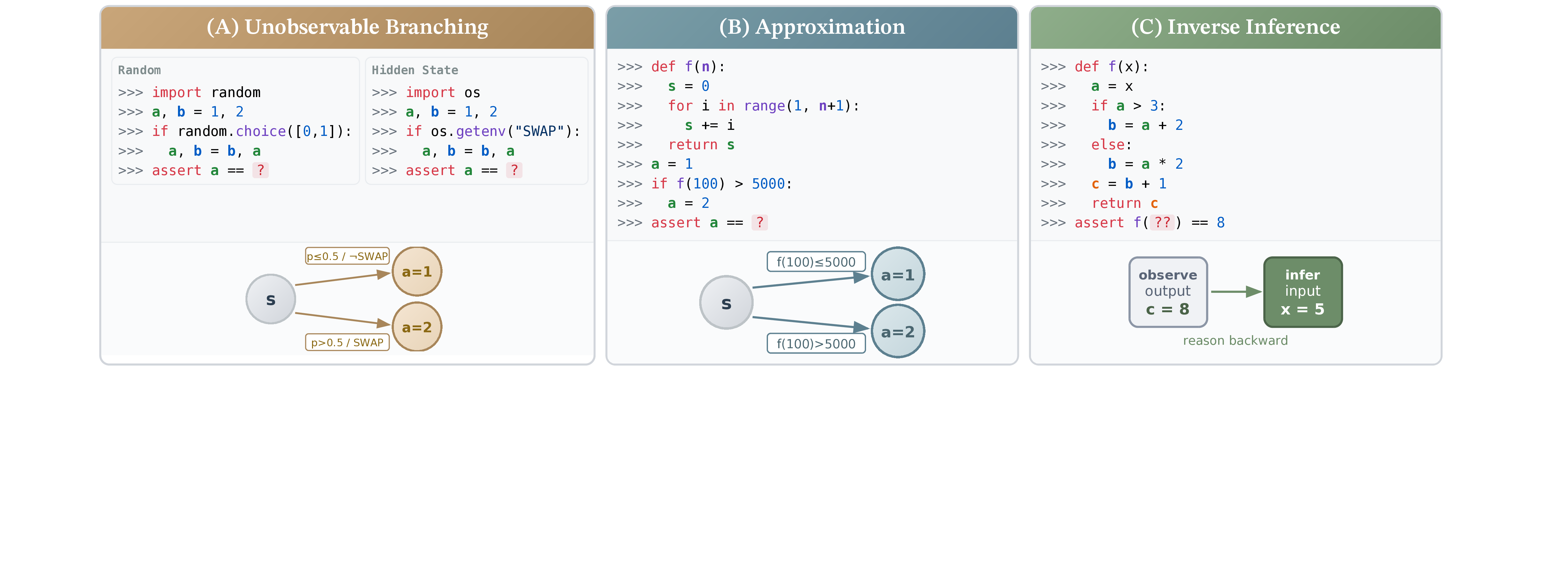Click the '?' placeholder in the Approximation panel

pyautogui.click(x=760, y=222)
